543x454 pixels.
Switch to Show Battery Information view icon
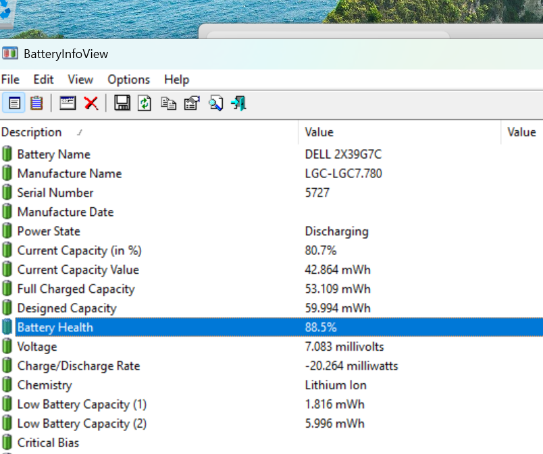pyautogui.click(x=14, y=103)
